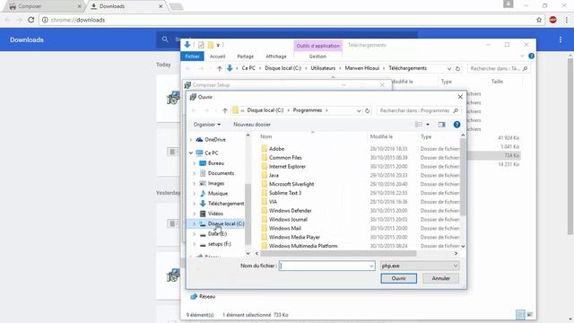Click the Explorer window up-arrow button
This screenshot has height=323, width=574.
pos(219,68)
